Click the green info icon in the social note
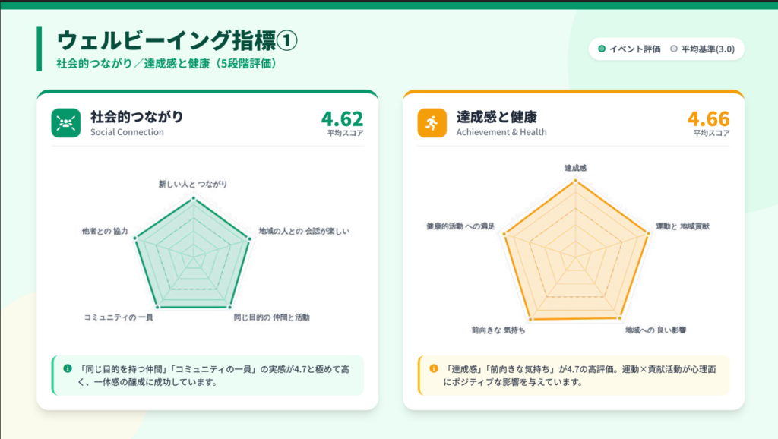Image resolution: width=778 pixels, height=439 pixels. click(x=67, y=368)
